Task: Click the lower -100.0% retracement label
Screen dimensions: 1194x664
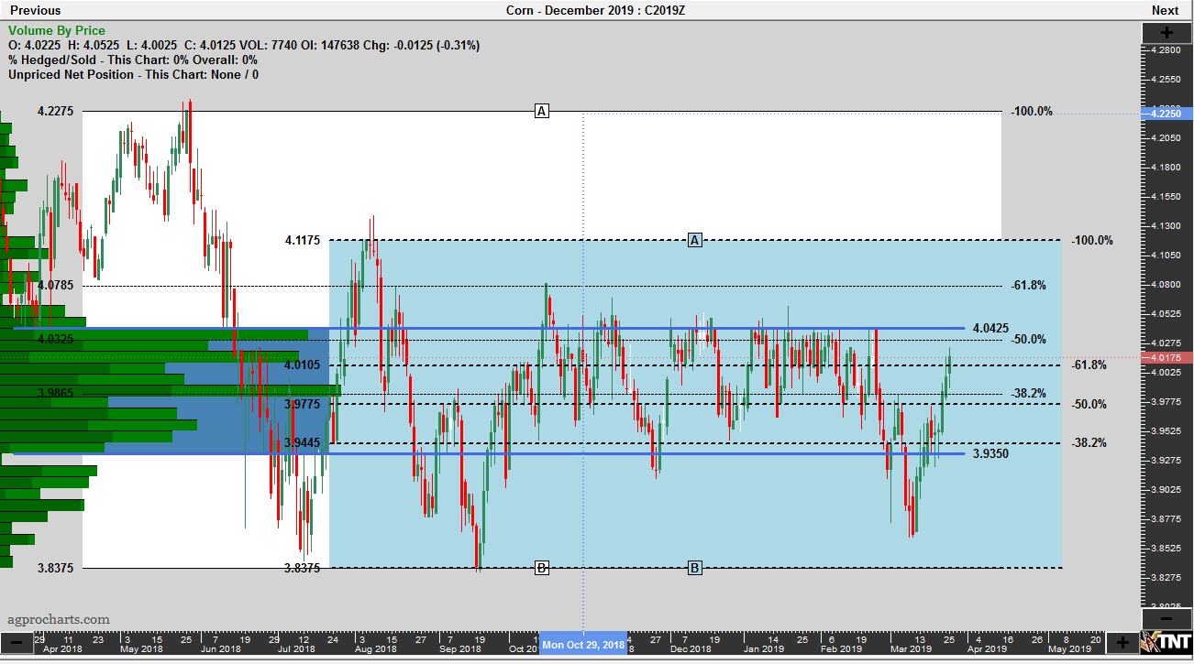Action: (1092, 240)
